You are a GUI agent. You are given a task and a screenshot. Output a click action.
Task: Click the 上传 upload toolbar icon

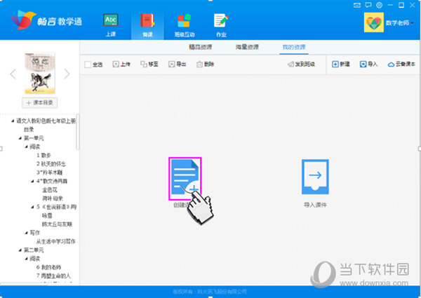116,64
